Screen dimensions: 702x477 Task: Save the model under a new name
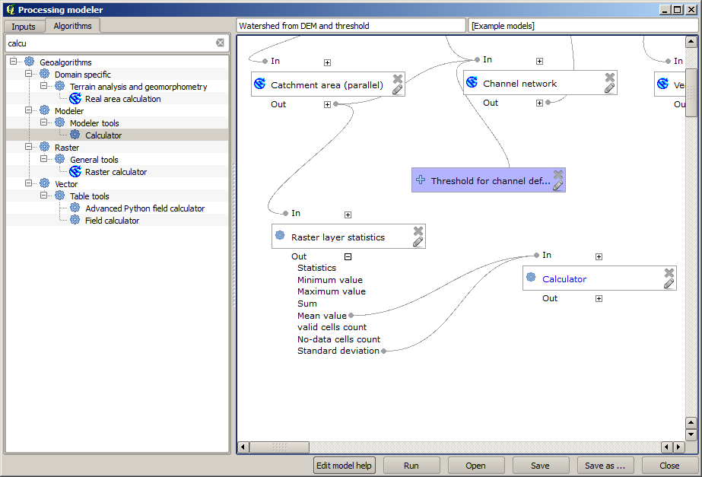pyautogui.click(x=605, y=465)
